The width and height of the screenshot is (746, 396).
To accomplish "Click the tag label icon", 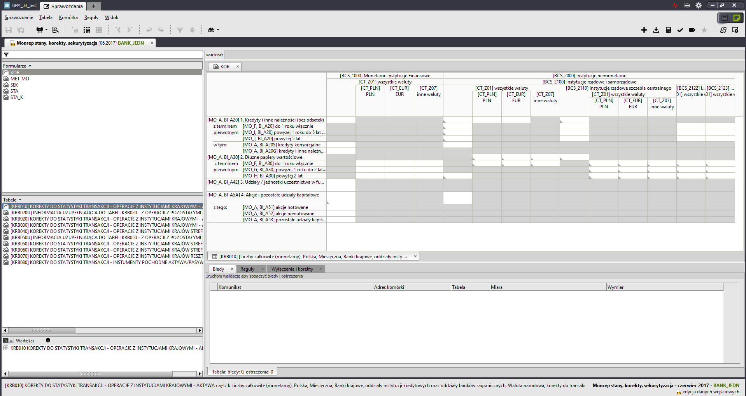I will 692,30.
